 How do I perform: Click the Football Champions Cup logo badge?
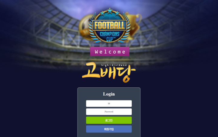point(110,25)
